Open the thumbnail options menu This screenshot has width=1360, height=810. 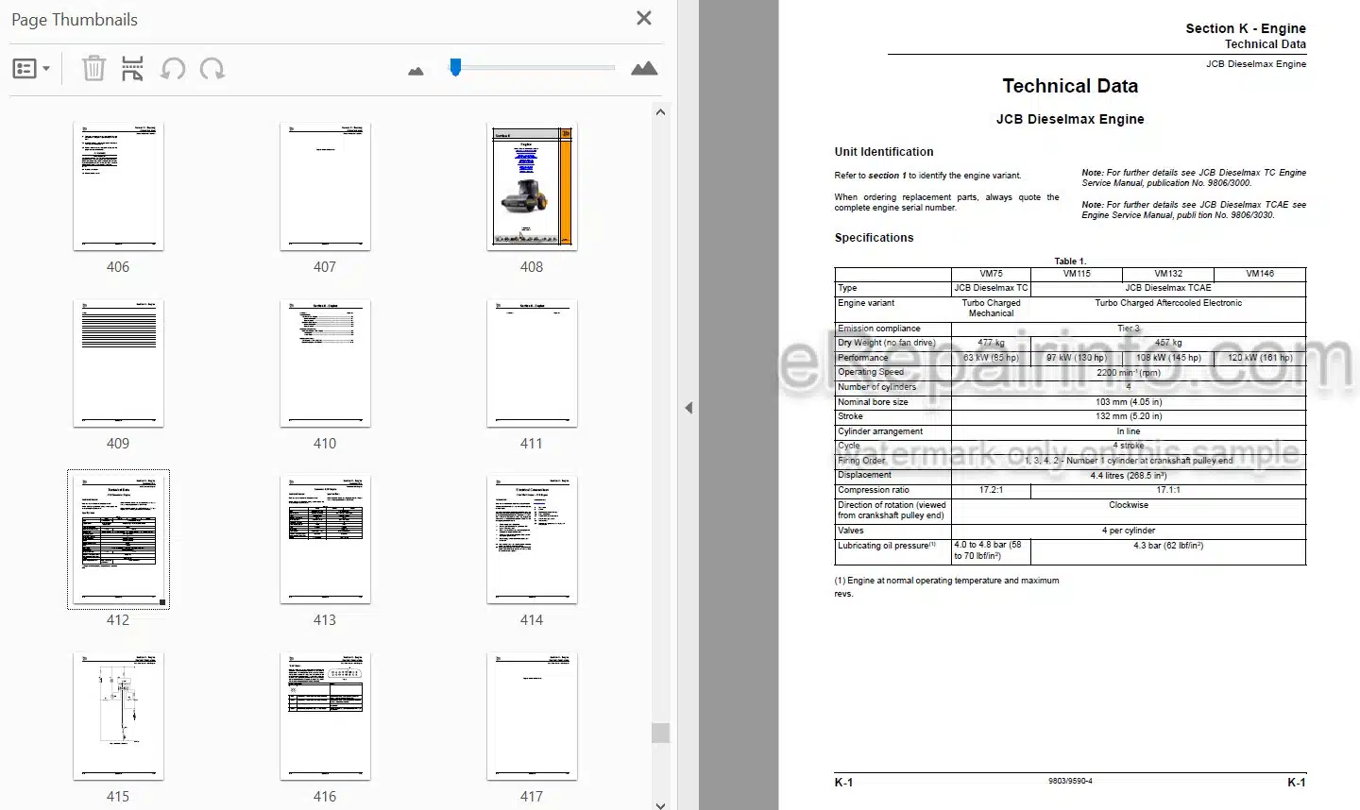[31, 69]
